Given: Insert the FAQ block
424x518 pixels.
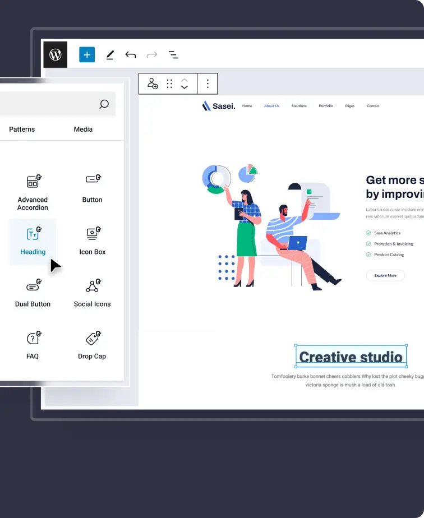Looking at the screenshot, I should coord(33,345).
